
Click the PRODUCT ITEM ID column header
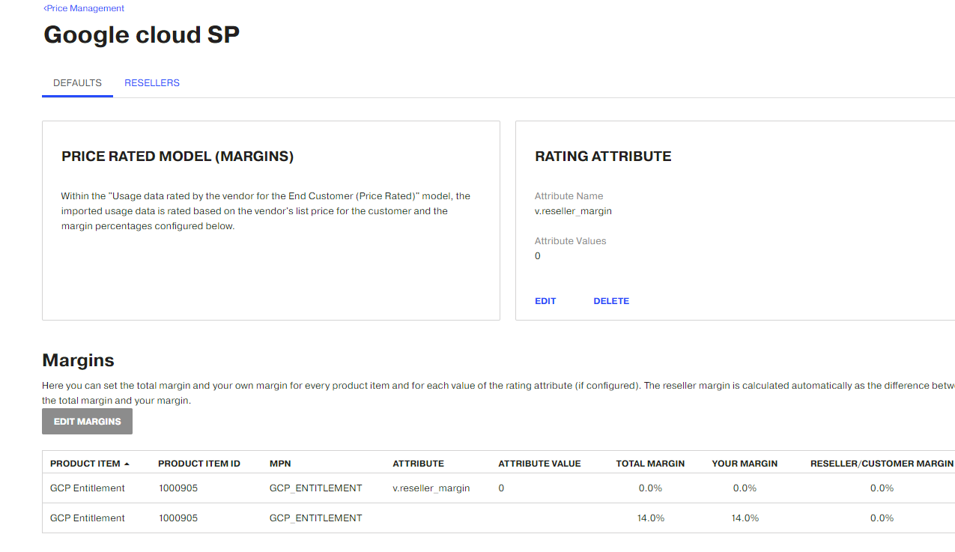[x=199, y=464]
